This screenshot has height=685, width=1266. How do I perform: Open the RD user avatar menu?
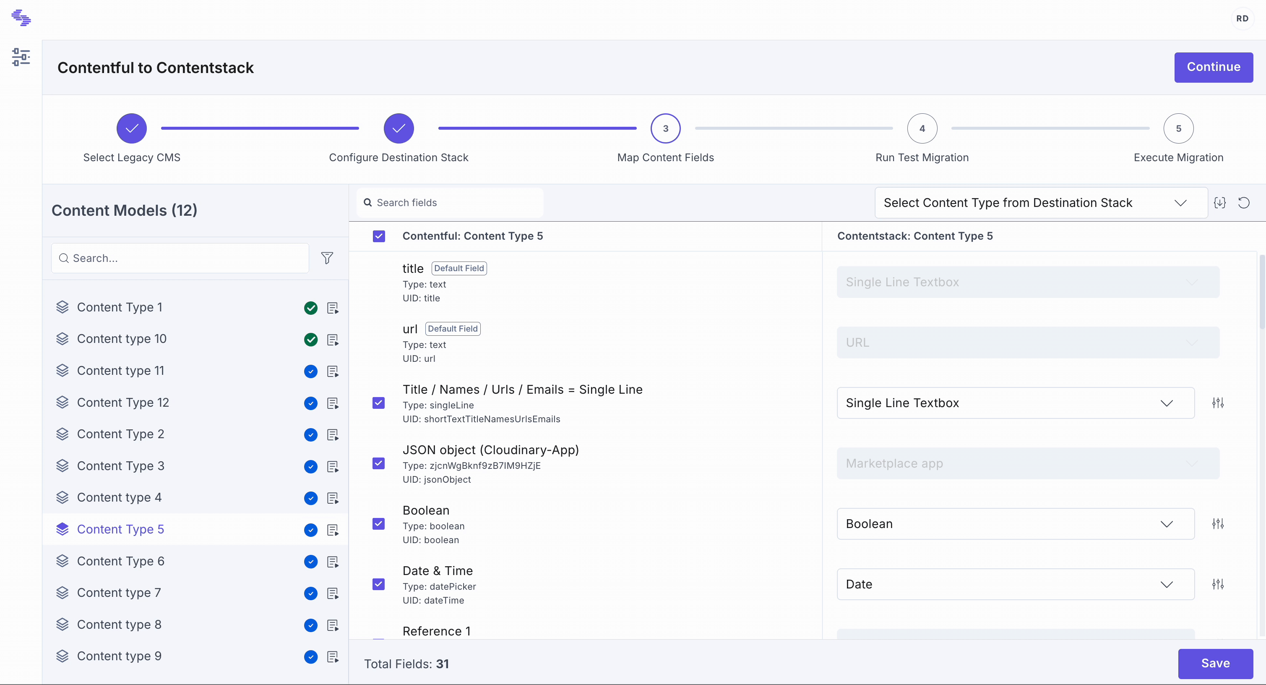pos(1242,19)
